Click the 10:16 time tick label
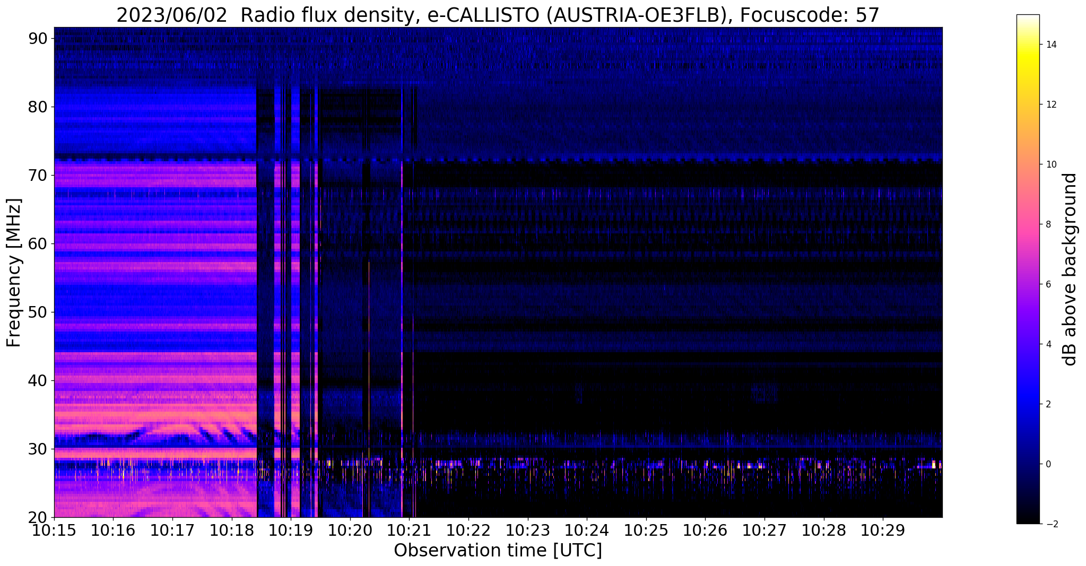The height and width of the screenshot is (566, 1086). coord(113,529)
